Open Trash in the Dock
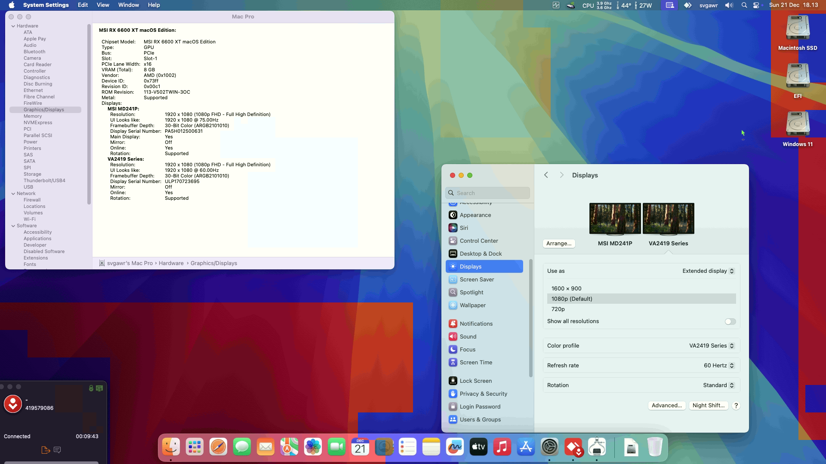 (x=654, y=447)
